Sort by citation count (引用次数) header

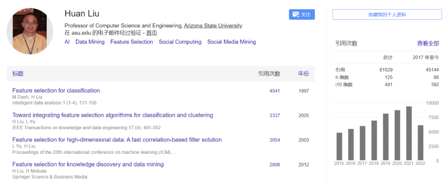[269, 74]
